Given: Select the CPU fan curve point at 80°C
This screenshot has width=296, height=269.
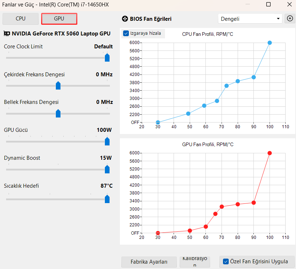Looking at the screenshot, I should coord(238,81).
